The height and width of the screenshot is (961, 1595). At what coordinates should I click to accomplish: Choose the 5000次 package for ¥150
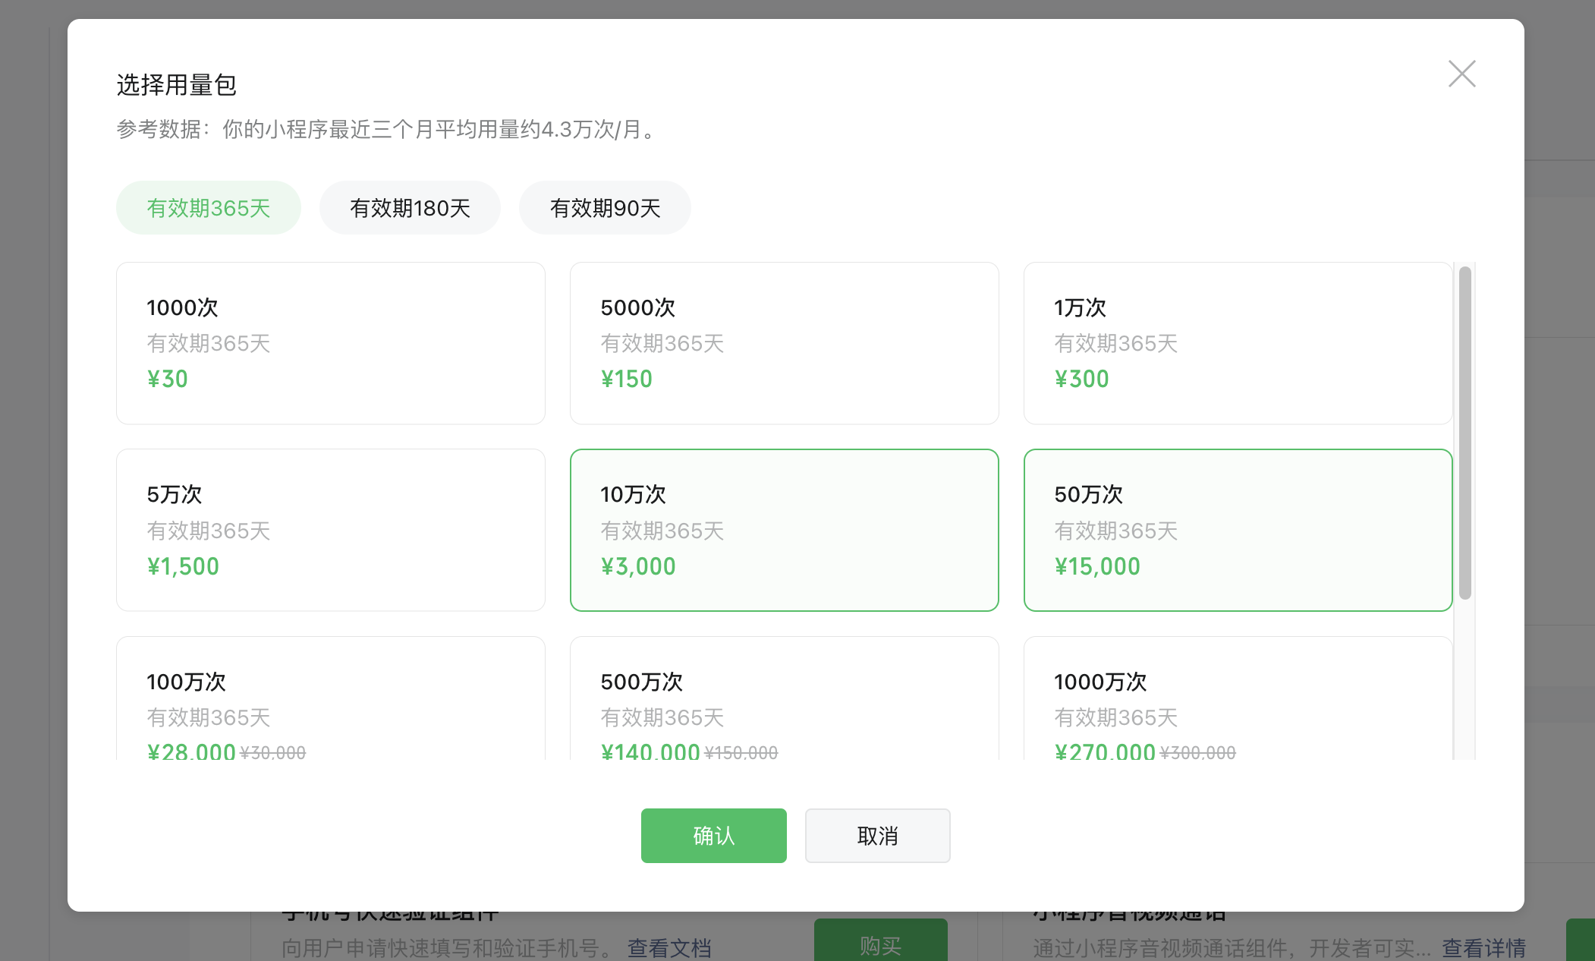784,343
